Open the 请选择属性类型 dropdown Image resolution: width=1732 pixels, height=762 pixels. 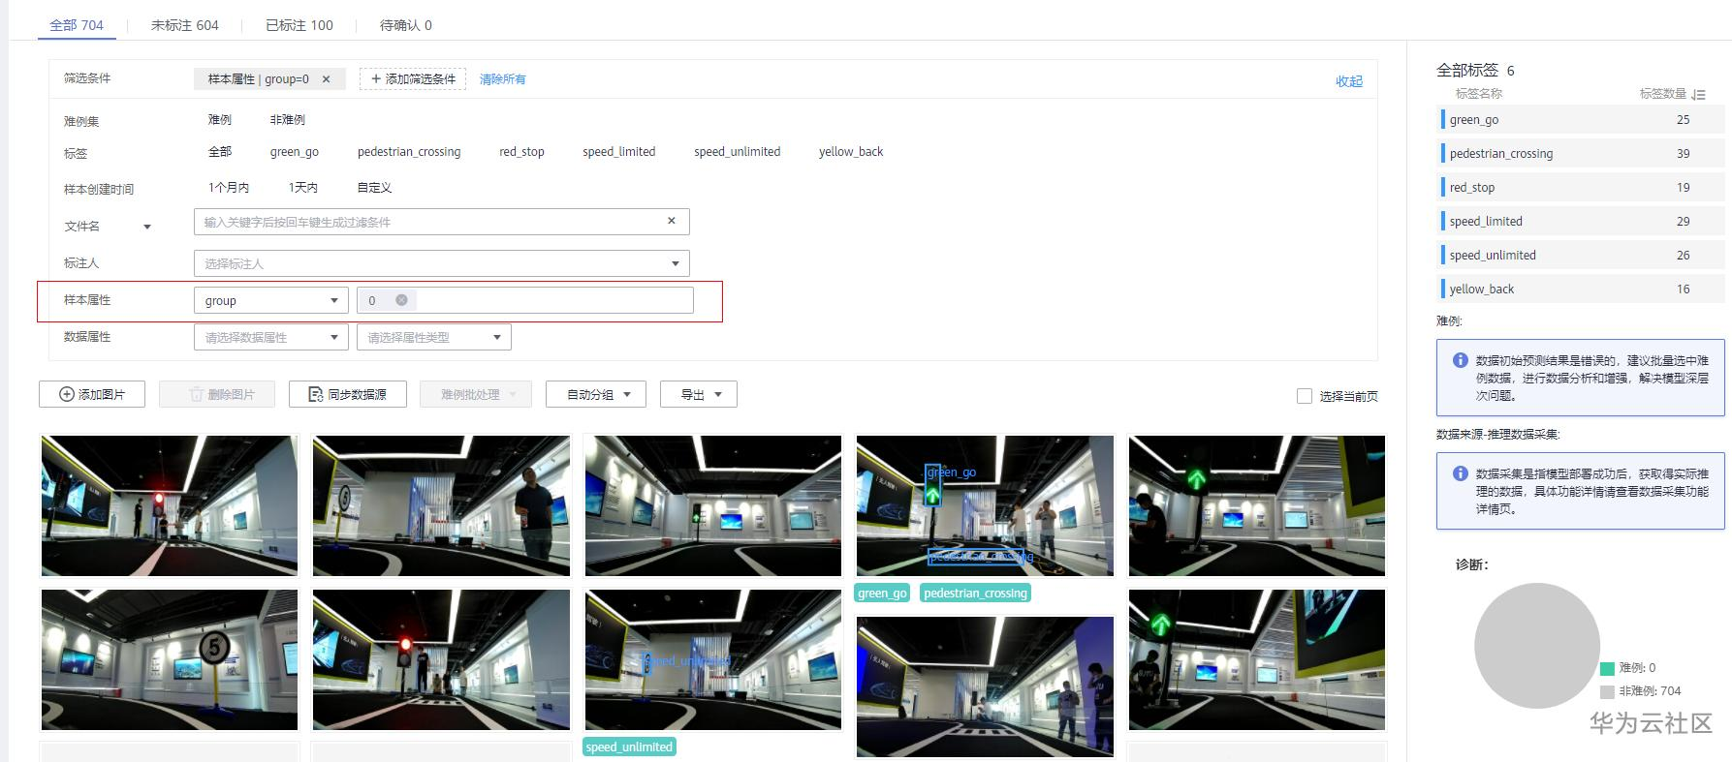click(x=434, y=337)
